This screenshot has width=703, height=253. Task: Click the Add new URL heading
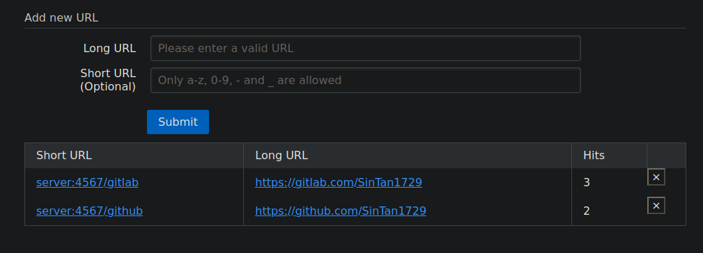tap(61, 18)
